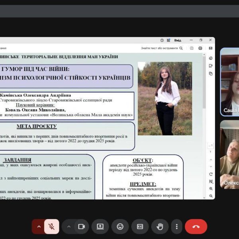Start screen sharing with Present button
239x239 pixels.
(x=100, y=226)
